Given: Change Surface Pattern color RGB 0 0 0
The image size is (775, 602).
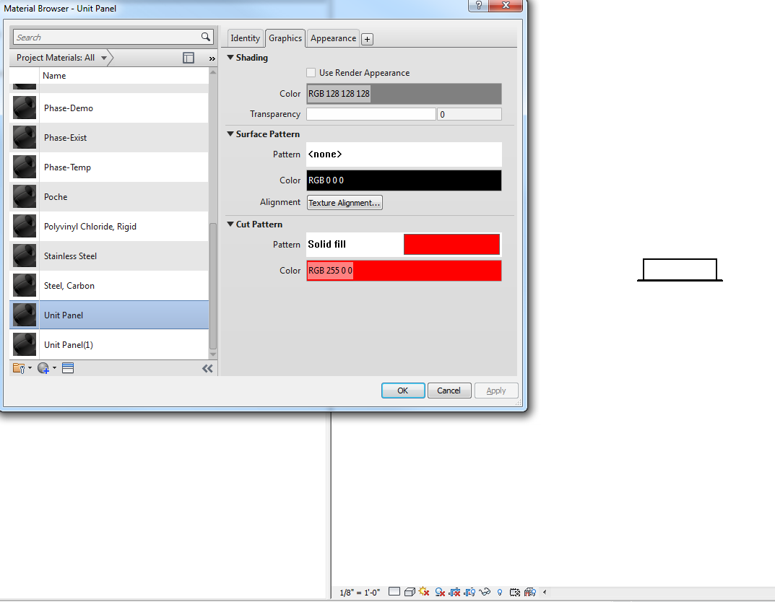Looking at the screenshot, I should click(404, 180).
